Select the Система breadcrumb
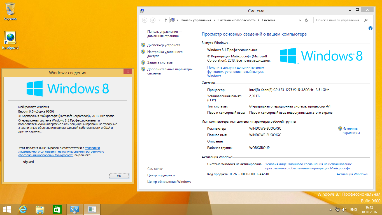This screenshot has width=382, height=215. pyautogui.click(x=268, y=20)
